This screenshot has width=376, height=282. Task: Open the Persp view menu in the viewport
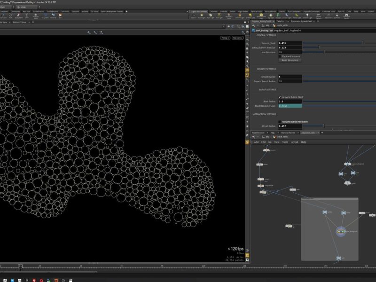(x=225, y=38)
